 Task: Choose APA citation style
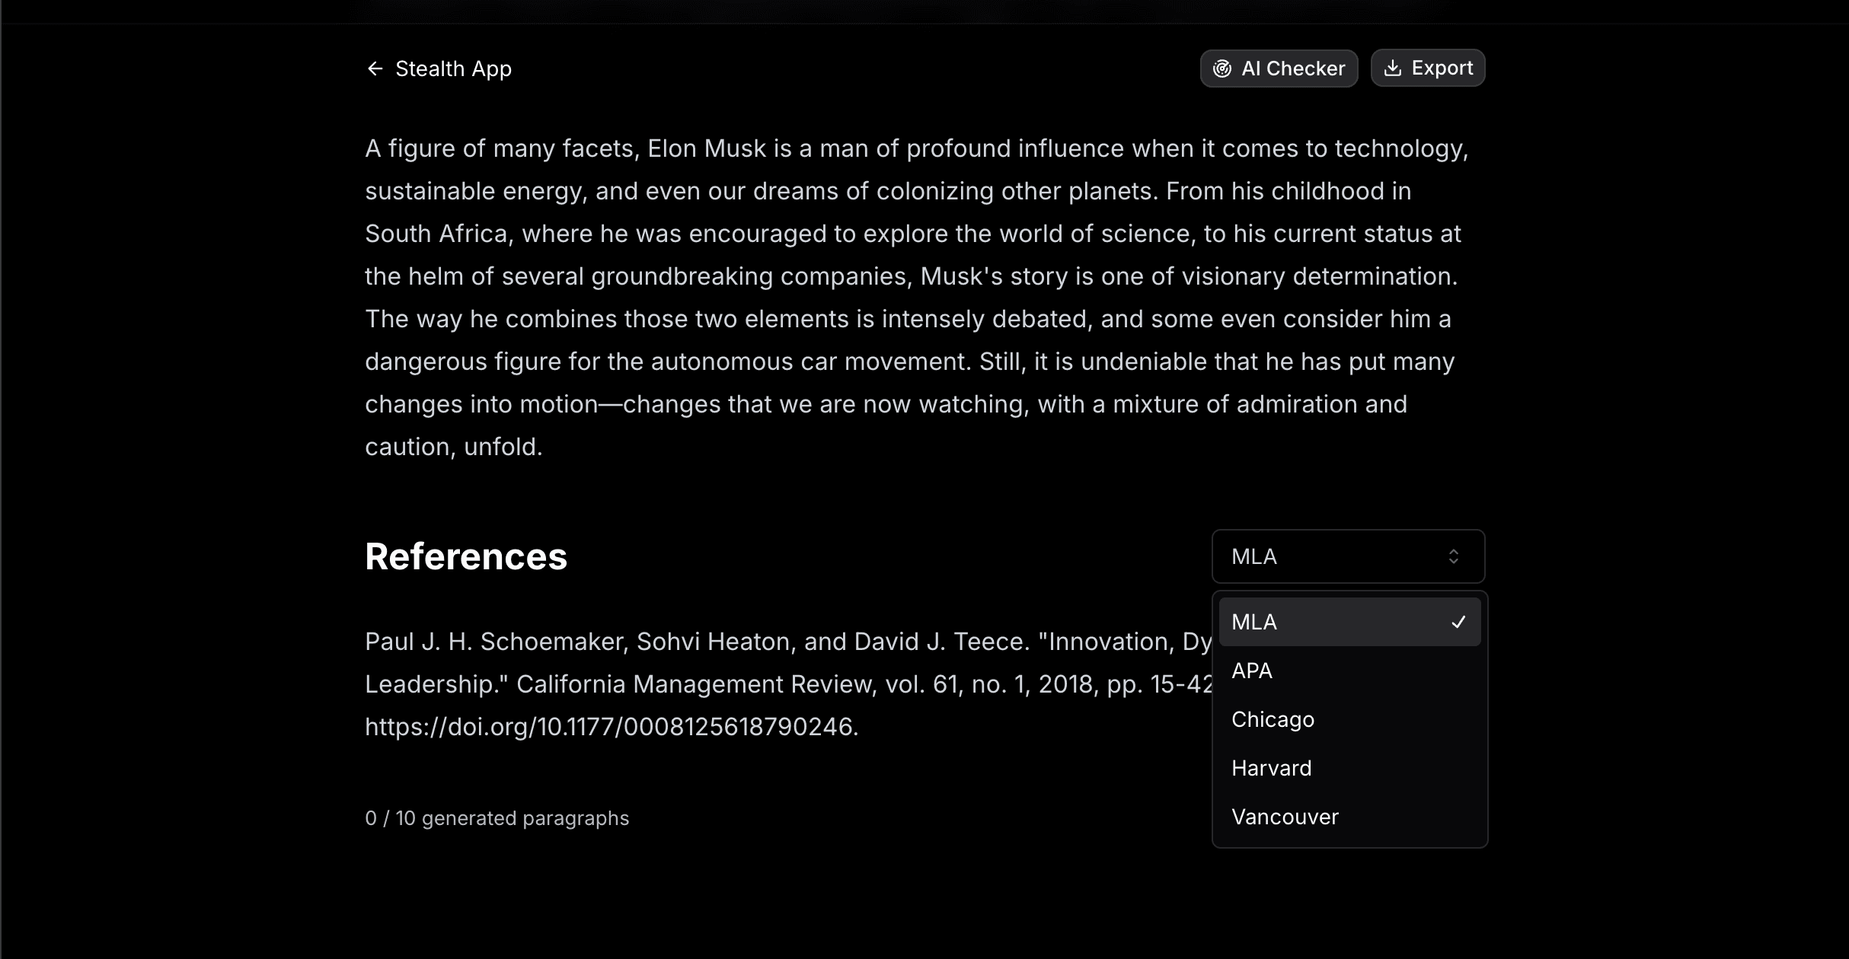coord(1253,671)
